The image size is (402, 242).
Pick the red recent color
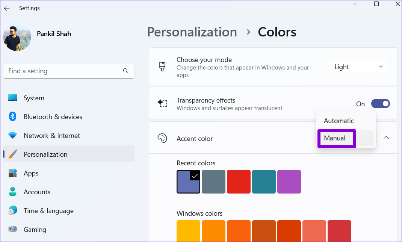pos(239,181)
